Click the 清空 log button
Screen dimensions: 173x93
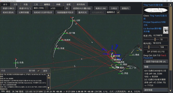pos(45,71)
